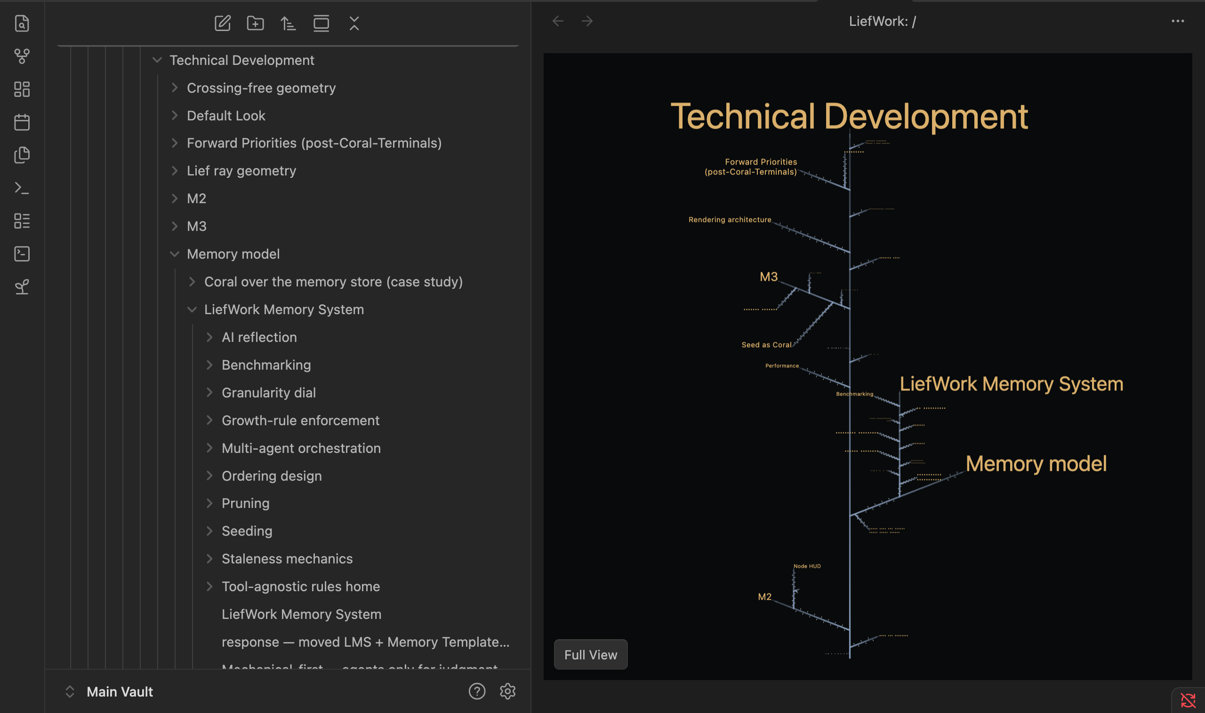
Task: Open vault help icon
Action: (x=477, y=691)
